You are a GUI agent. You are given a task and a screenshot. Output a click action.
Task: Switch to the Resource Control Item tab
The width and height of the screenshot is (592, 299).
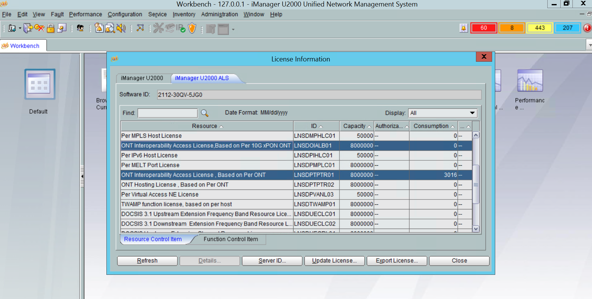point(153,239)
